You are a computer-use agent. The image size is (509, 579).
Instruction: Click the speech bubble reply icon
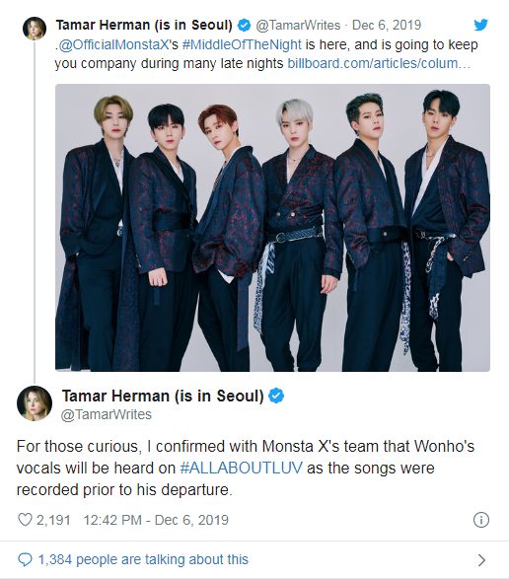tap(25, 560)
